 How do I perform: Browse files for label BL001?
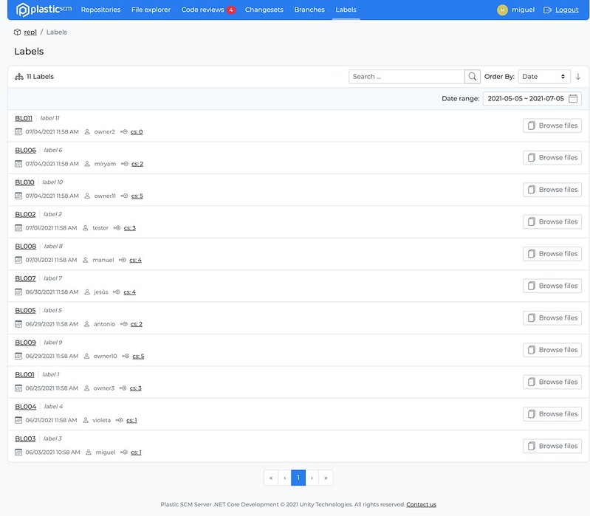tap(552, 382)
